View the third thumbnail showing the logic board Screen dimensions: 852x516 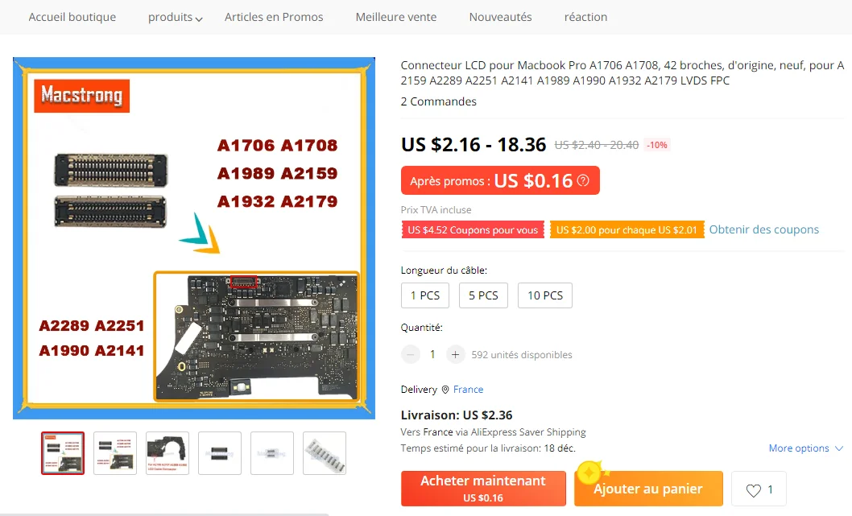coord(168,453)
